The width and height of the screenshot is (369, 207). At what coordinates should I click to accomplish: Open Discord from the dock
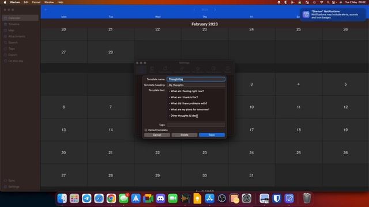pyautogui.click(x=160, y=198)
